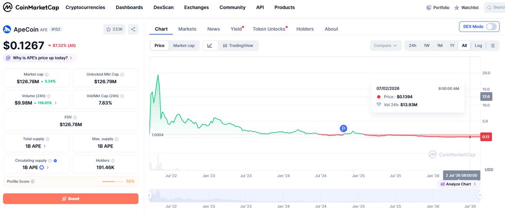Switch to the Token Unlocks tab

269,29
